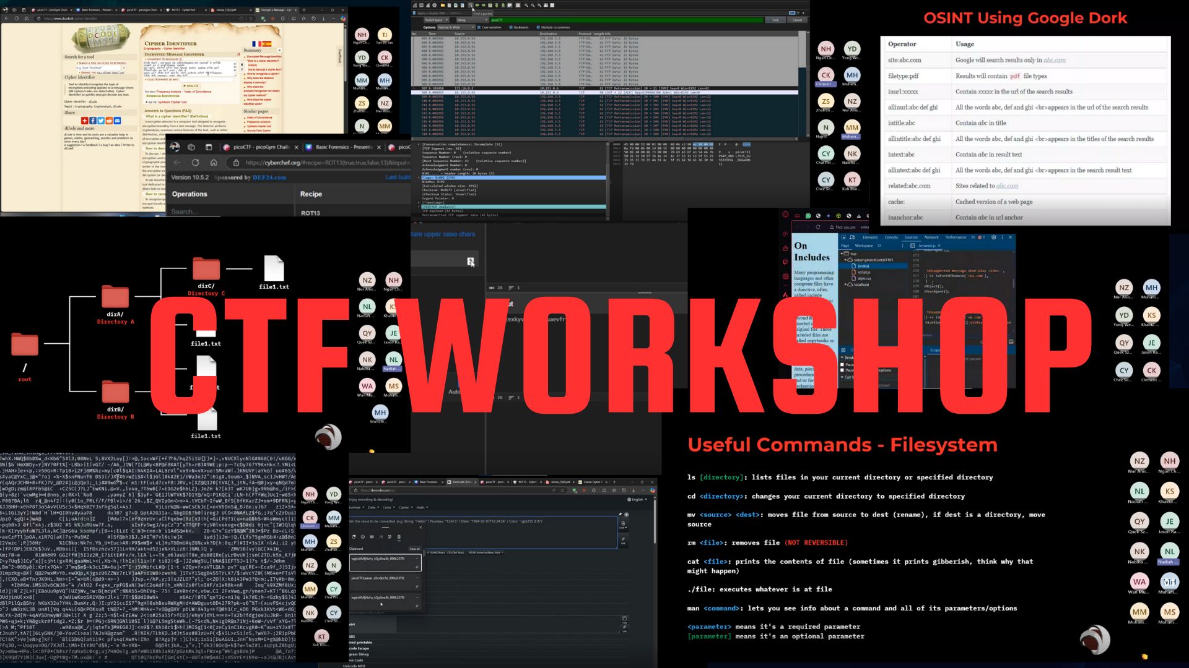The width and height of the screenshot is (1189, 668).
Task: Click the Find a packet toolbar icon in Wireshark
Action: 471,5
